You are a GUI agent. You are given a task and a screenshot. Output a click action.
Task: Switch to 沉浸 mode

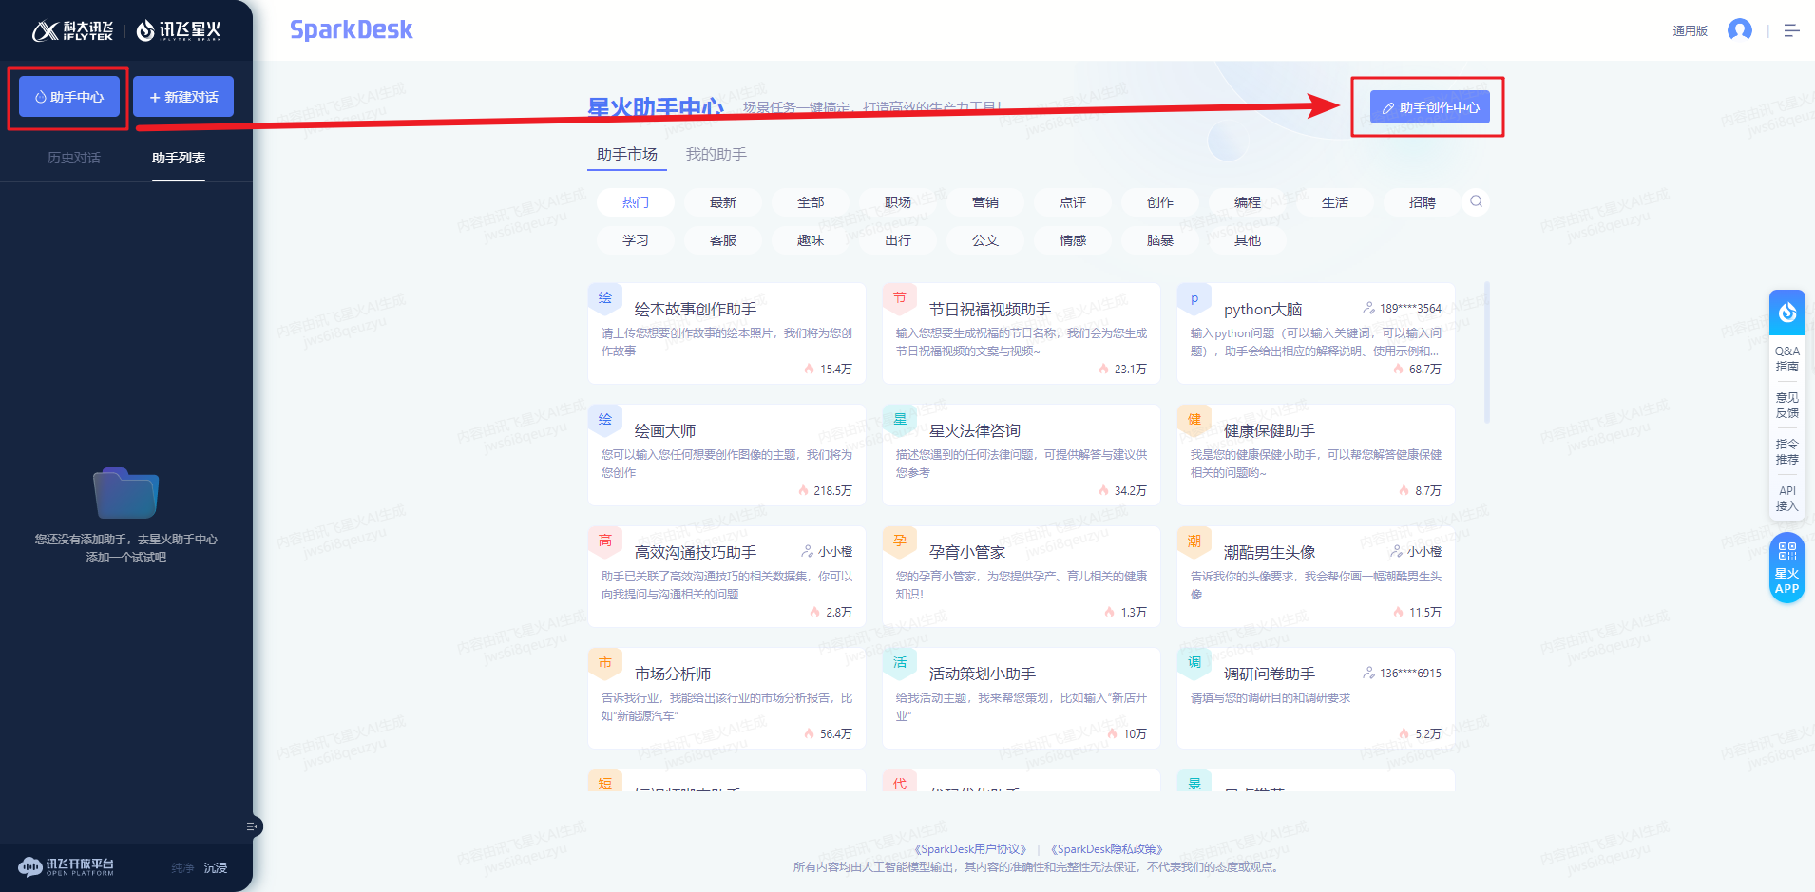pos(216,867)
